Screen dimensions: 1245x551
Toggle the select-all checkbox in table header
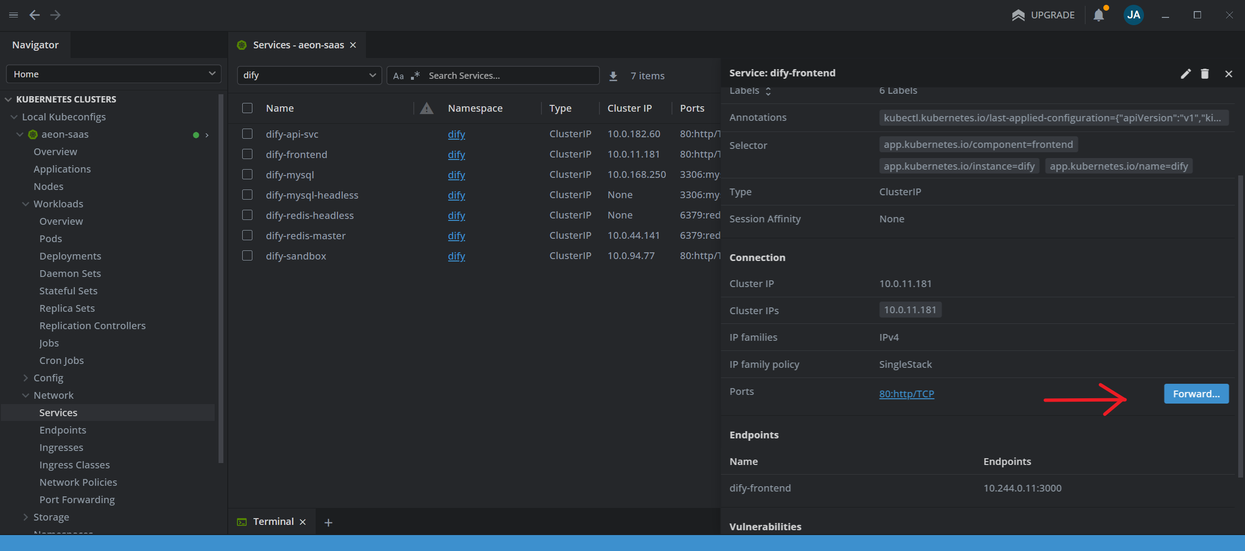click(x=247, y=108)
